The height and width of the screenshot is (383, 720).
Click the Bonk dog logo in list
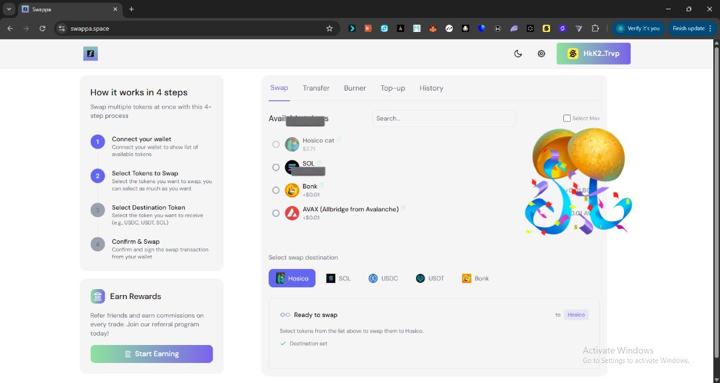point(292,191)
